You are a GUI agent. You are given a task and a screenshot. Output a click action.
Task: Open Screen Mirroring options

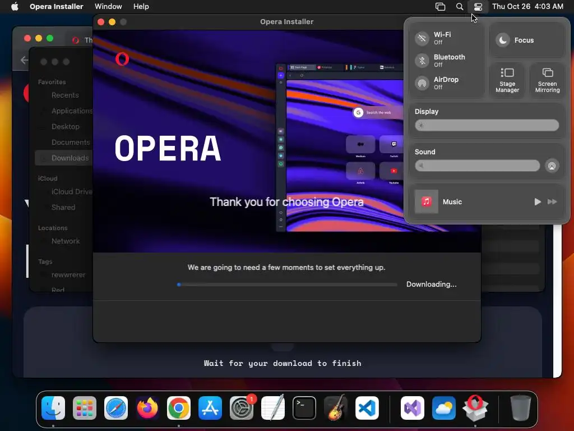(547, 80)
